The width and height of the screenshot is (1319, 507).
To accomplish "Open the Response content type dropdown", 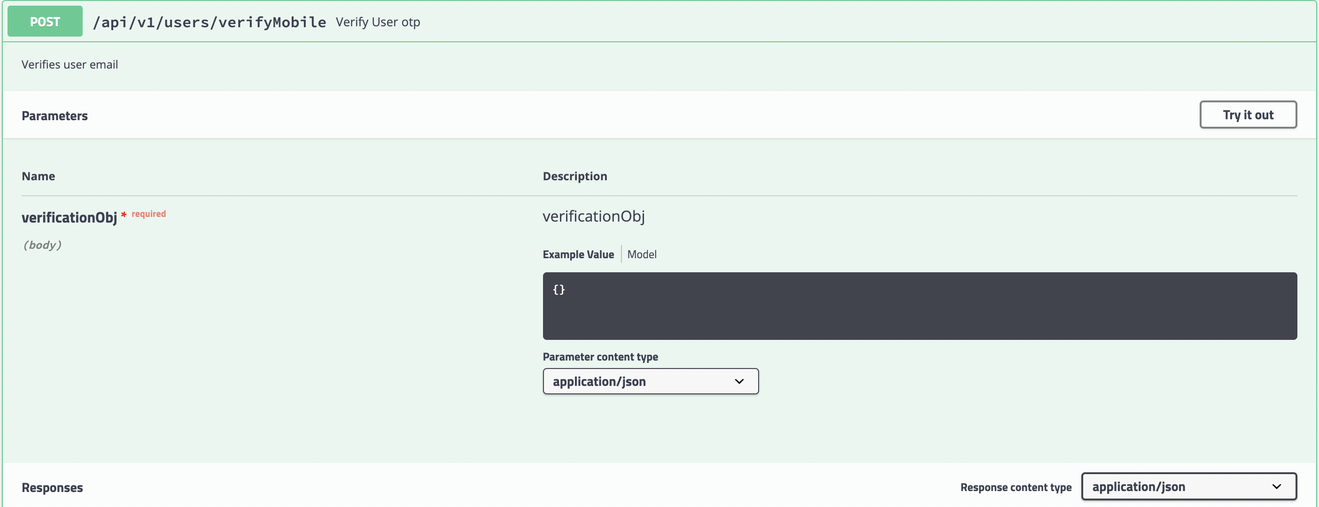I will tap(1189, 486).
